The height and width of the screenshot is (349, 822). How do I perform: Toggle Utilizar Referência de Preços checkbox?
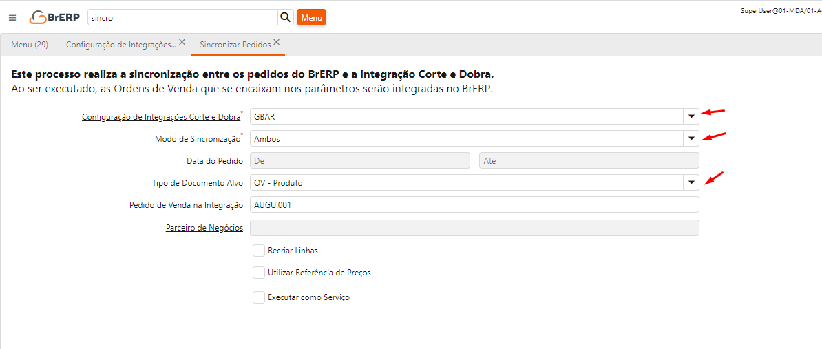click(259, 273)
